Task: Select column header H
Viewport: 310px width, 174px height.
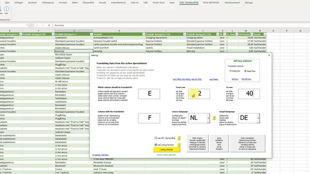Action: [x=119, y=30]
